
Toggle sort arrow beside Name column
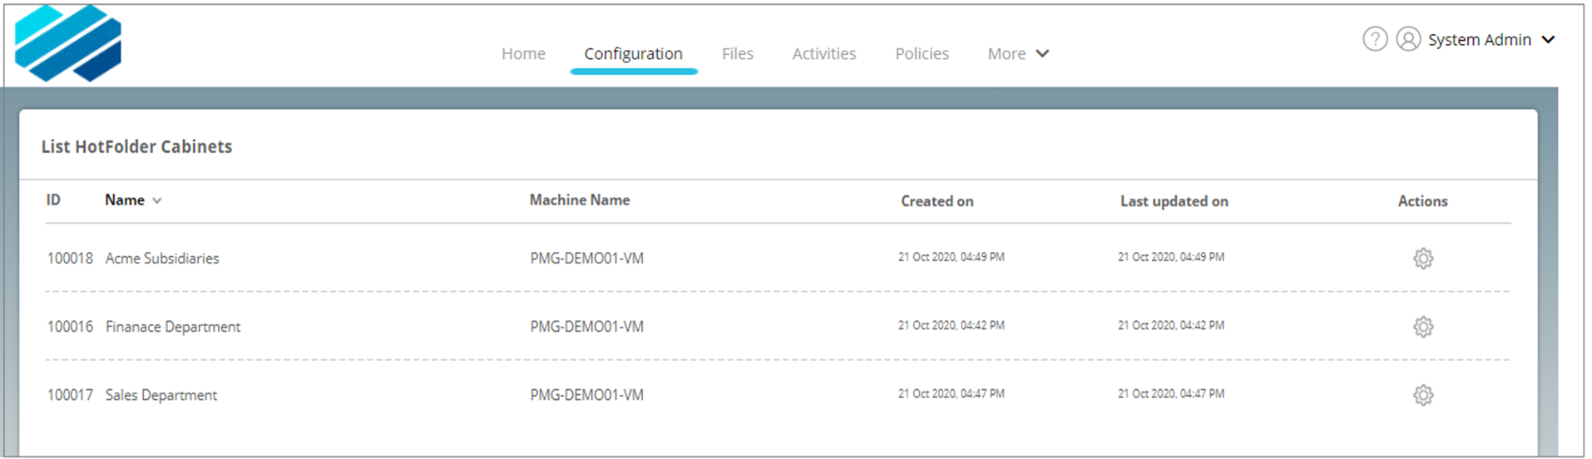pyautogui.click(x=157, y=201)
